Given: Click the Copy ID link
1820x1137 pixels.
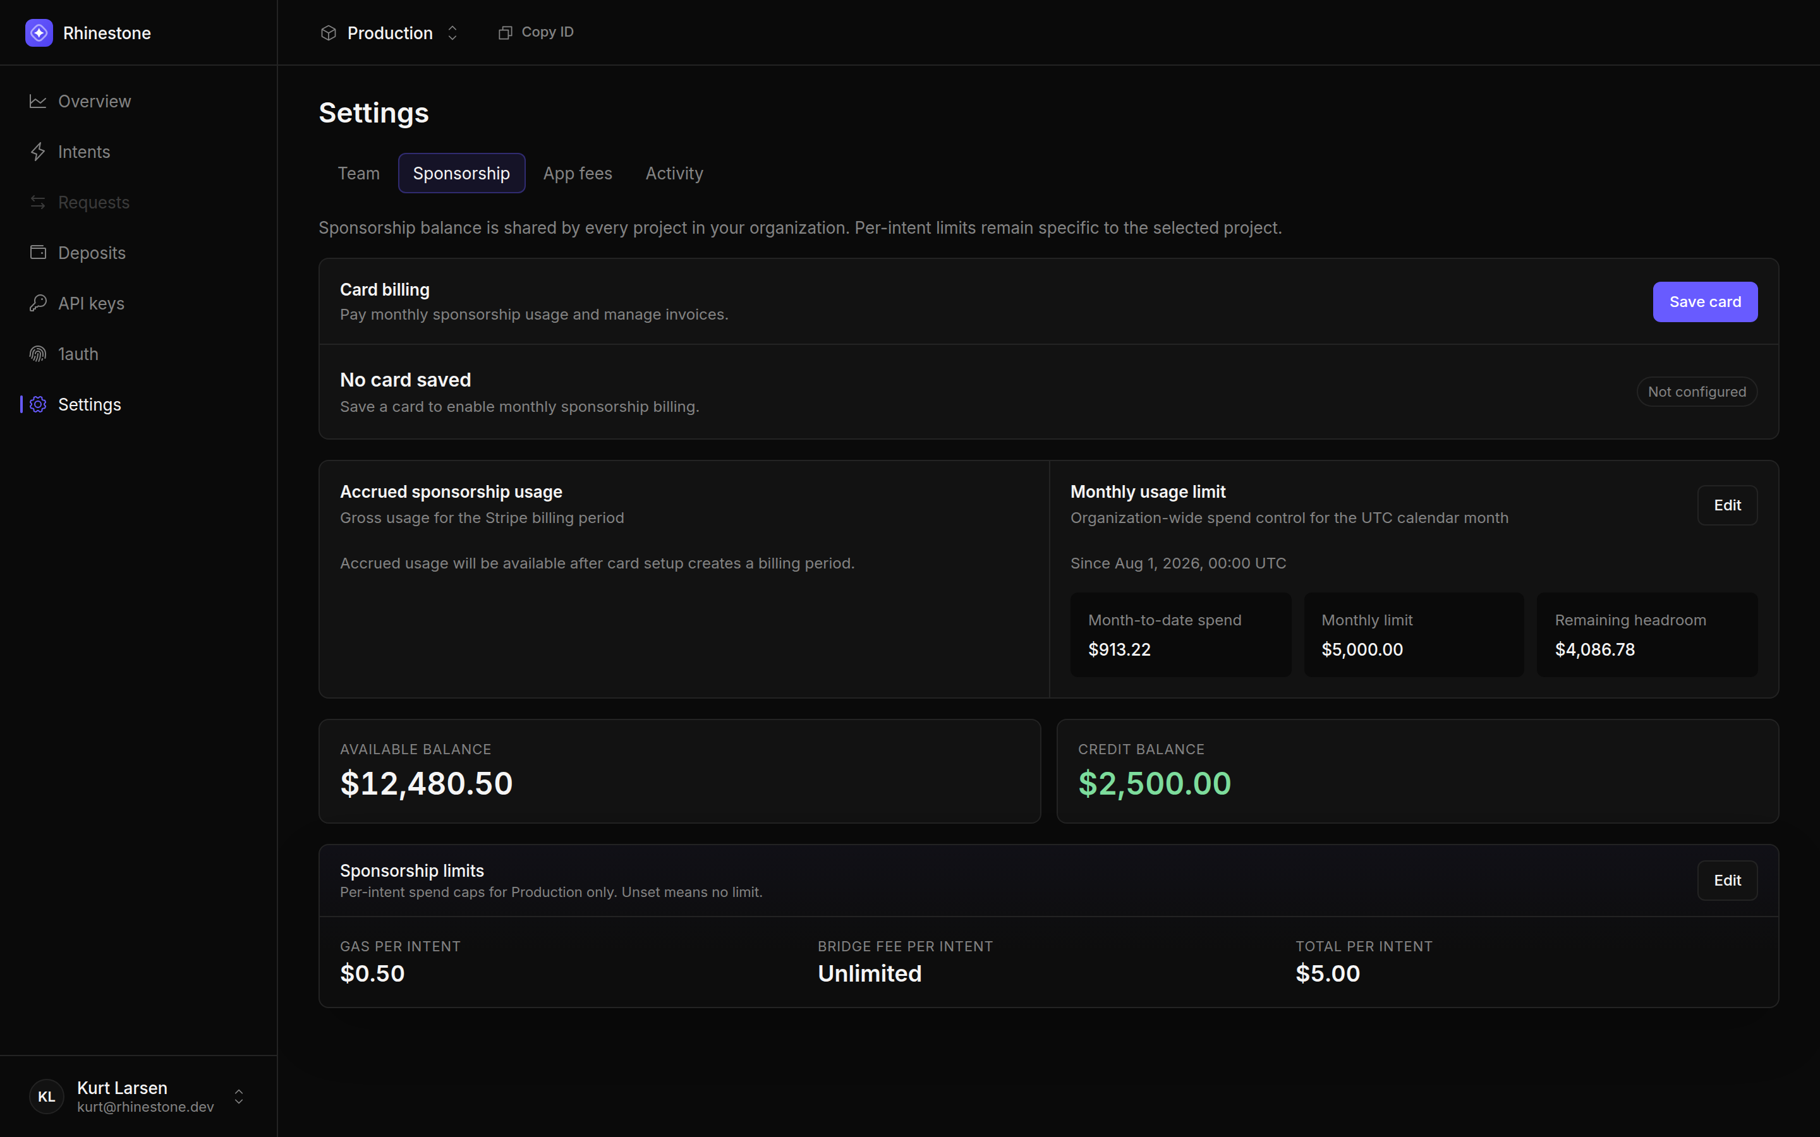Looking at the screenshot, I should tap(537, 32).
